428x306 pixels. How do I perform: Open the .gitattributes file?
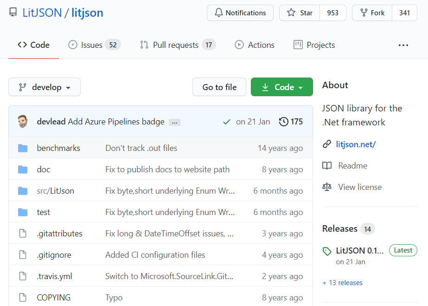(59, 233)
